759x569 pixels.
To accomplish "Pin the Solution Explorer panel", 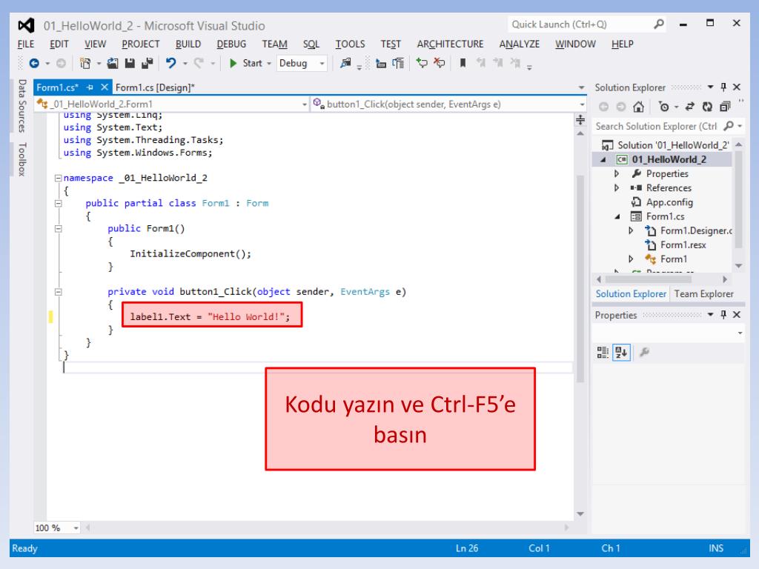I will point(723,87).
